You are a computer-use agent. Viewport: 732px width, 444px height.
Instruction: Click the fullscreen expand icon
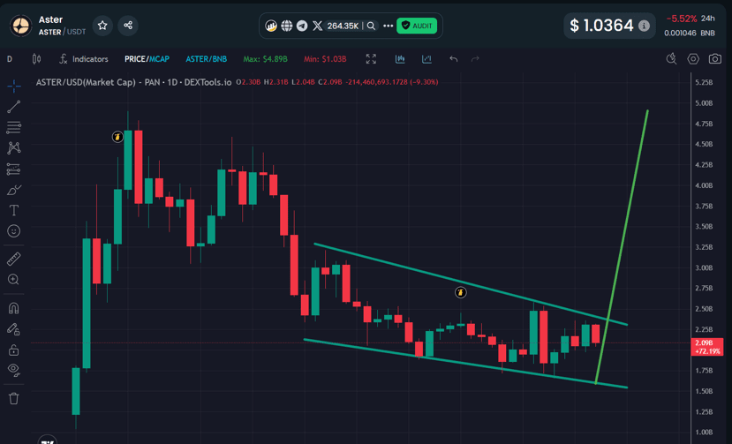coord(371,59)
